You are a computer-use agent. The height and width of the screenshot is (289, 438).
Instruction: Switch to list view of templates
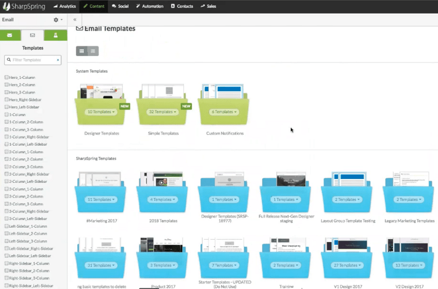[93, 51]
